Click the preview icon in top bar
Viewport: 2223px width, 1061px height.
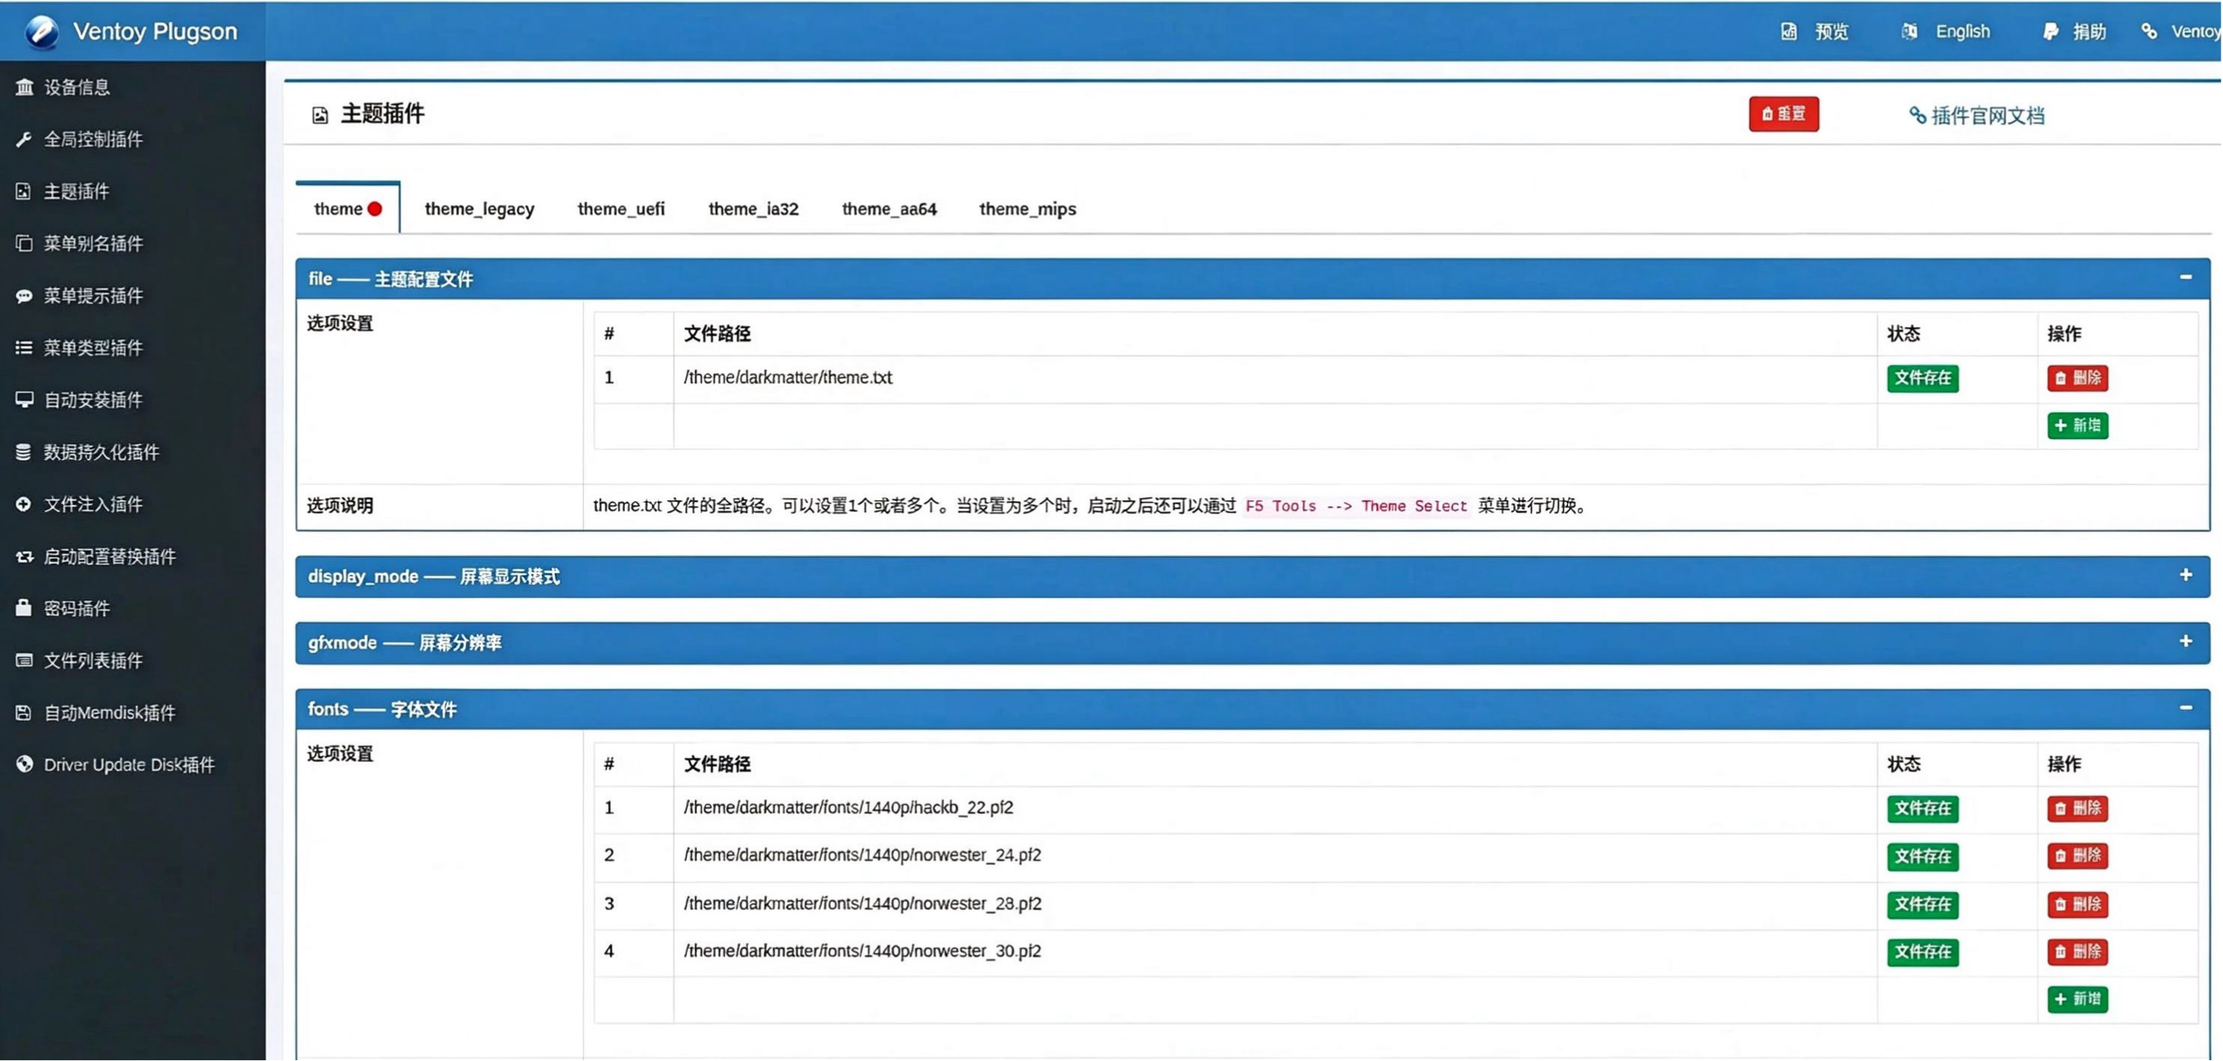point(1789,32)
